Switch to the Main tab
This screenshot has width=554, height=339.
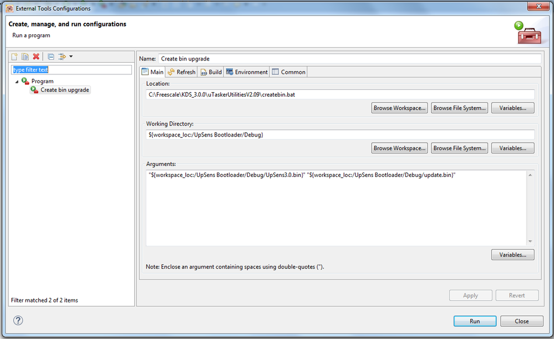tap(153, 72)
